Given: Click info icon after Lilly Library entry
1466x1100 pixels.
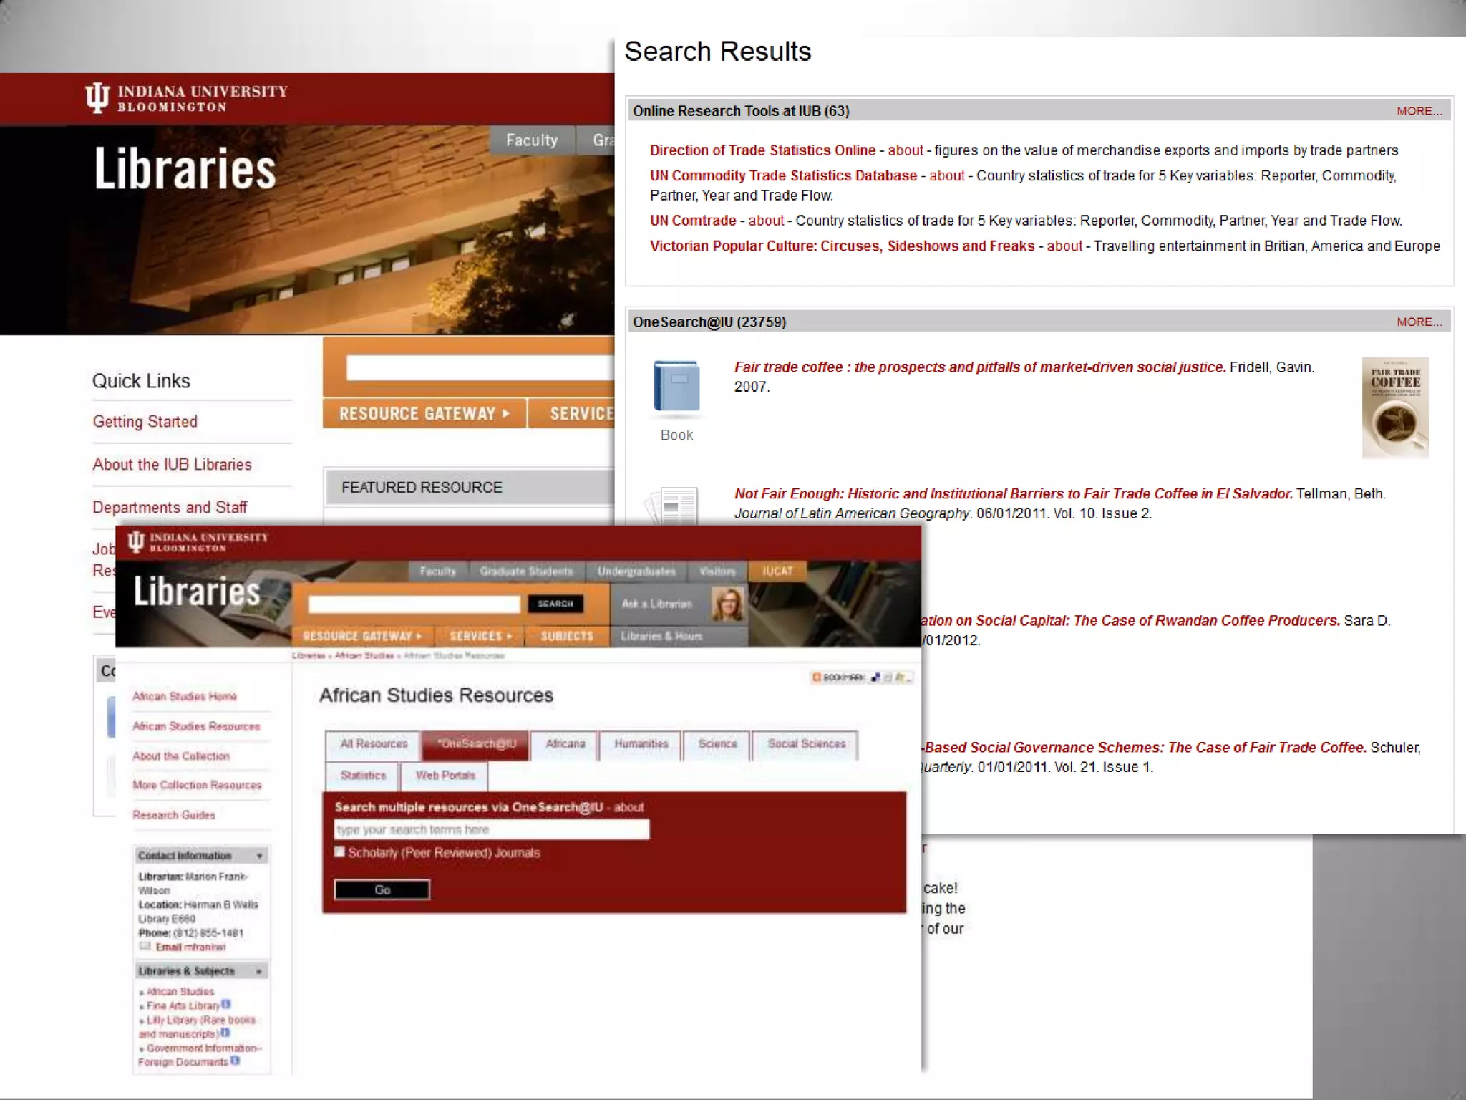Looking at the screenshot, I should pyautogui.click(x=225, y=1033).
